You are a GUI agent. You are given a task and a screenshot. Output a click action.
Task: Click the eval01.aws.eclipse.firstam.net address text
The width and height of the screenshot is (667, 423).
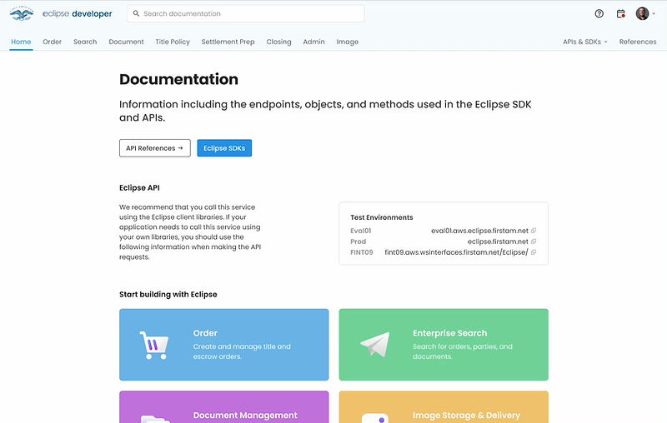[479, 231]
